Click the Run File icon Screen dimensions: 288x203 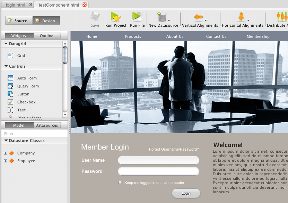pos(137,17)
